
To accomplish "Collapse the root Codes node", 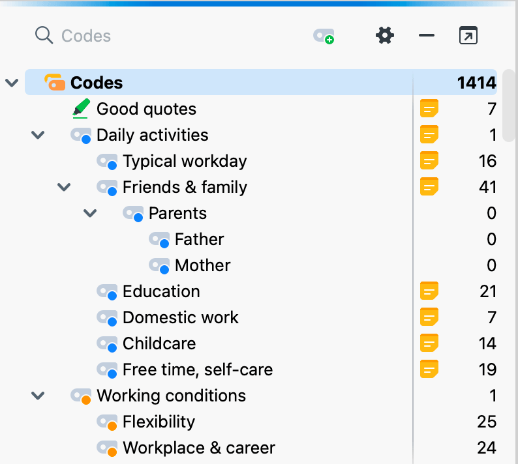I will pos(12,83).
